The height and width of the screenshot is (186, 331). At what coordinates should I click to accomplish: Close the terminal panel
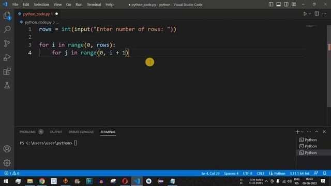tap(324, 132)
